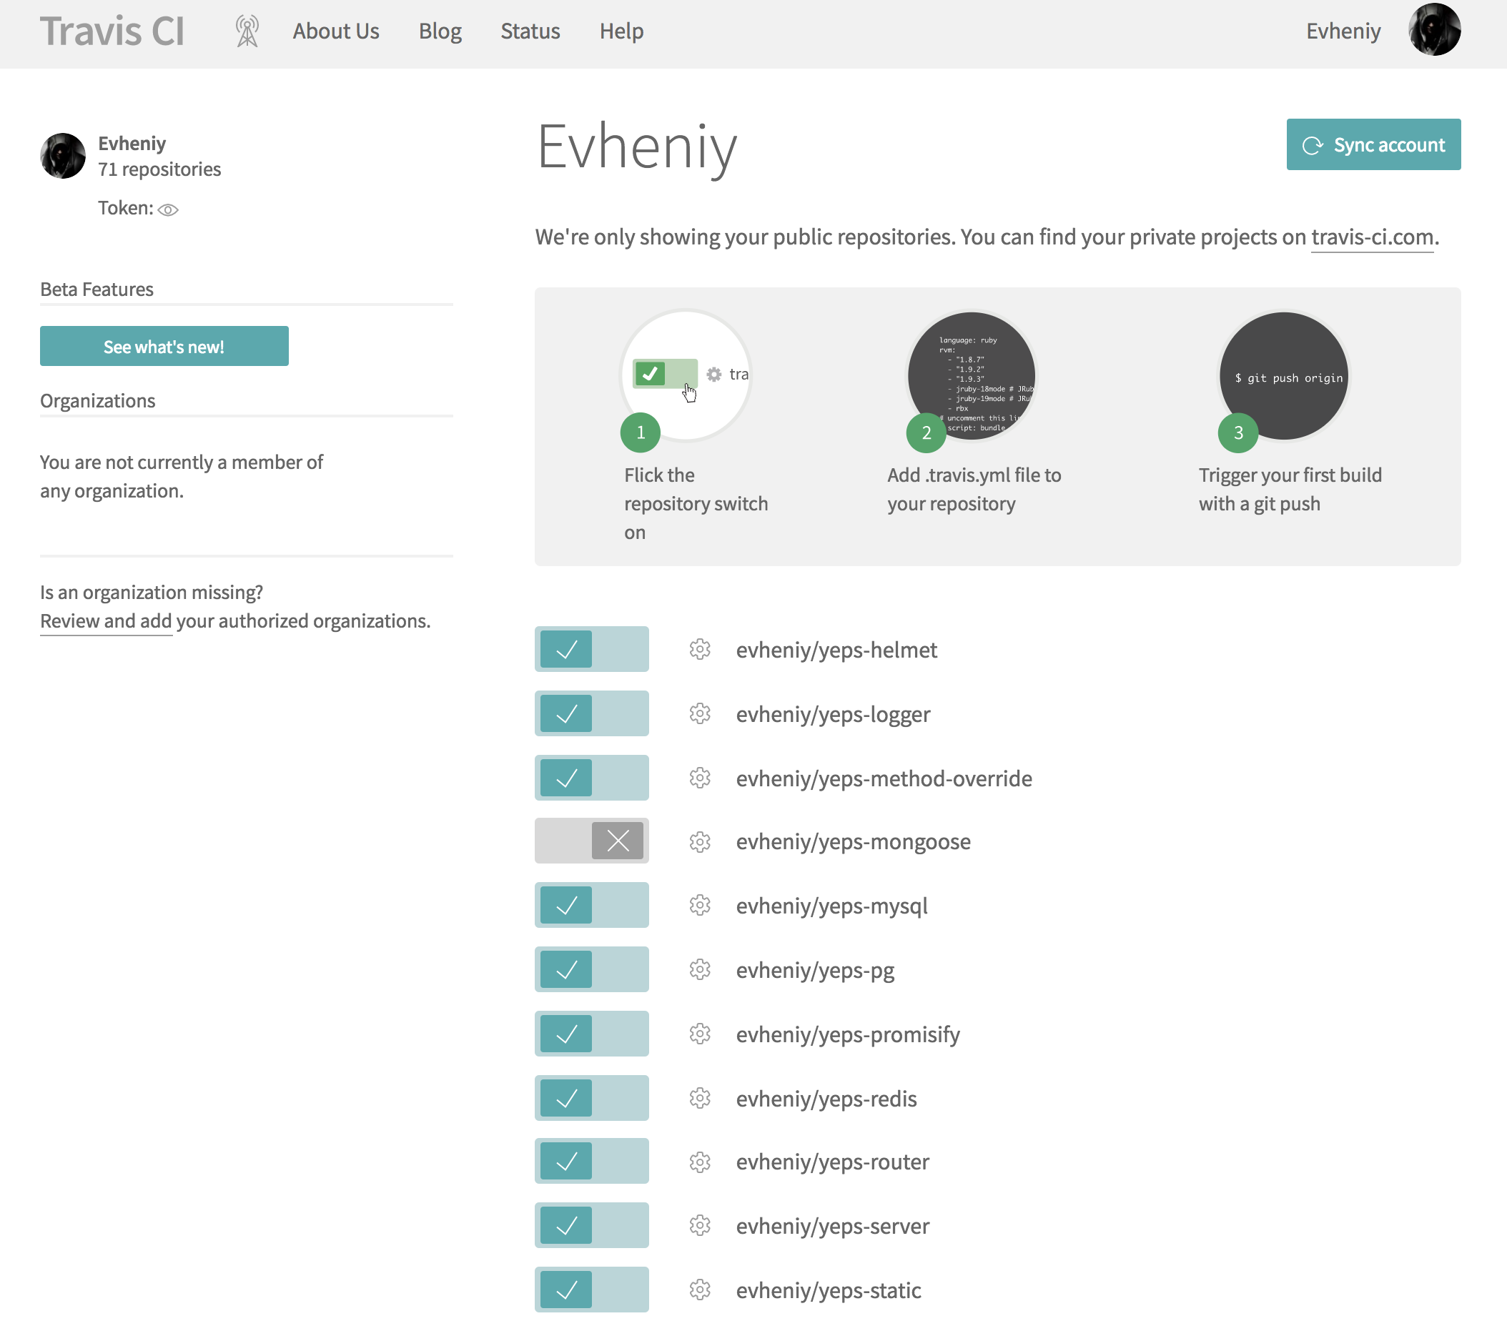Open settings gear for yeps-mongoose
Screen dimensions: 1507x1321
[x=699, y=842]
